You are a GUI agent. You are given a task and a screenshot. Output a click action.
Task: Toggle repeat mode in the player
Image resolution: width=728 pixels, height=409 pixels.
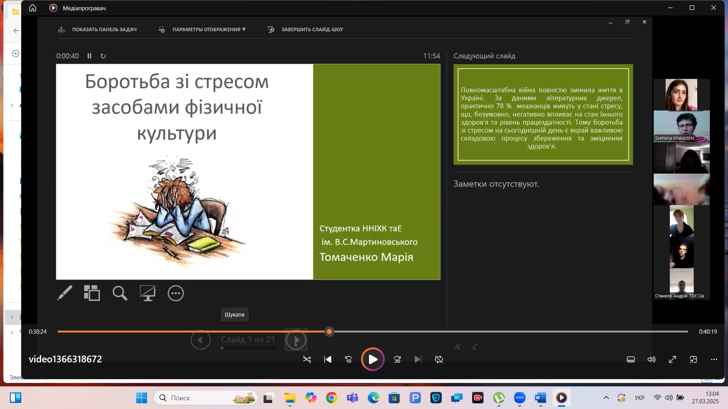[439, 359]
